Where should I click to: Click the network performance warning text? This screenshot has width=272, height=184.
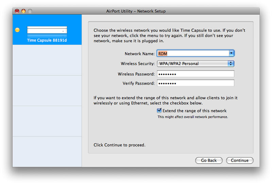tap(193, 117)
